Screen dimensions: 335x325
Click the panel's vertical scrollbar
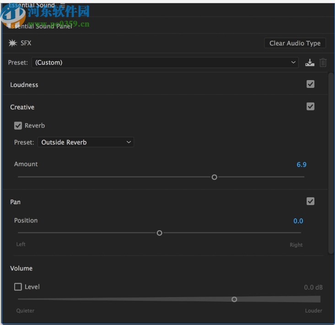331,163
